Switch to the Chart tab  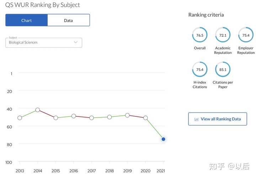[27, 20]
